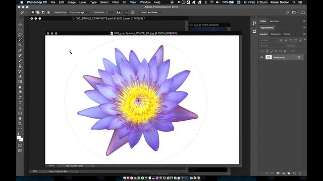Select the Crop tool
The image size is (323, 181).
[x=20, y=45]
